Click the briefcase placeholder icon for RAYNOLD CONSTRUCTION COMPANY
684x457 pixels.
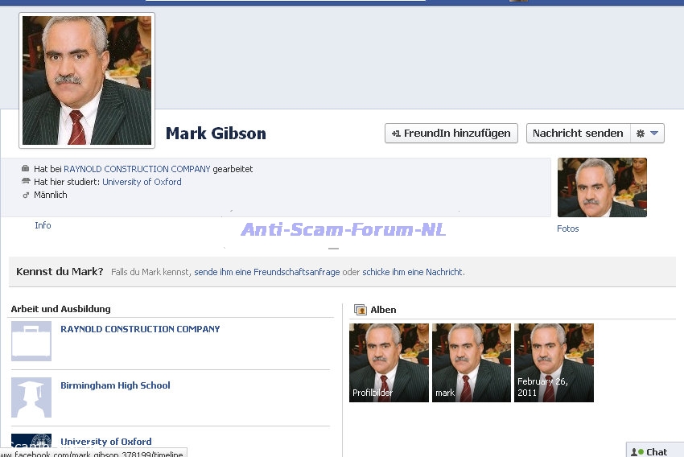click(x=31, y=341)
